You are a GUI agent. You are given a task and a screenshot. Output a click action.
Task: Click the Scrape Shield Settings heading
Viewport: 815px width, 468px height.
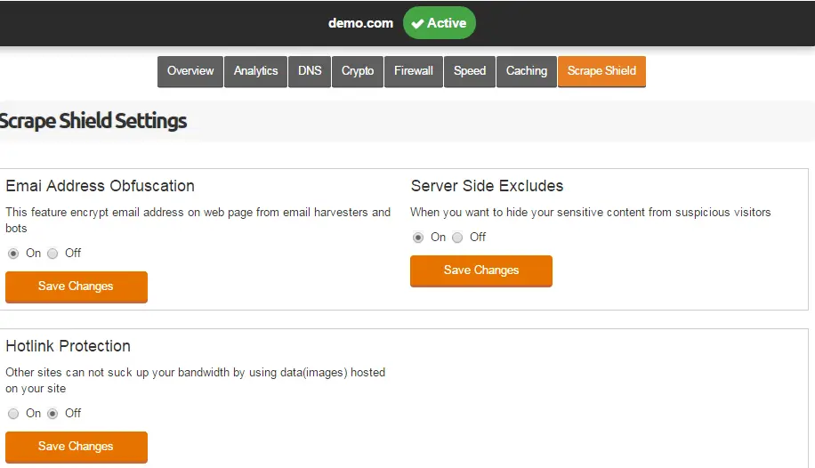click(93, 121)
